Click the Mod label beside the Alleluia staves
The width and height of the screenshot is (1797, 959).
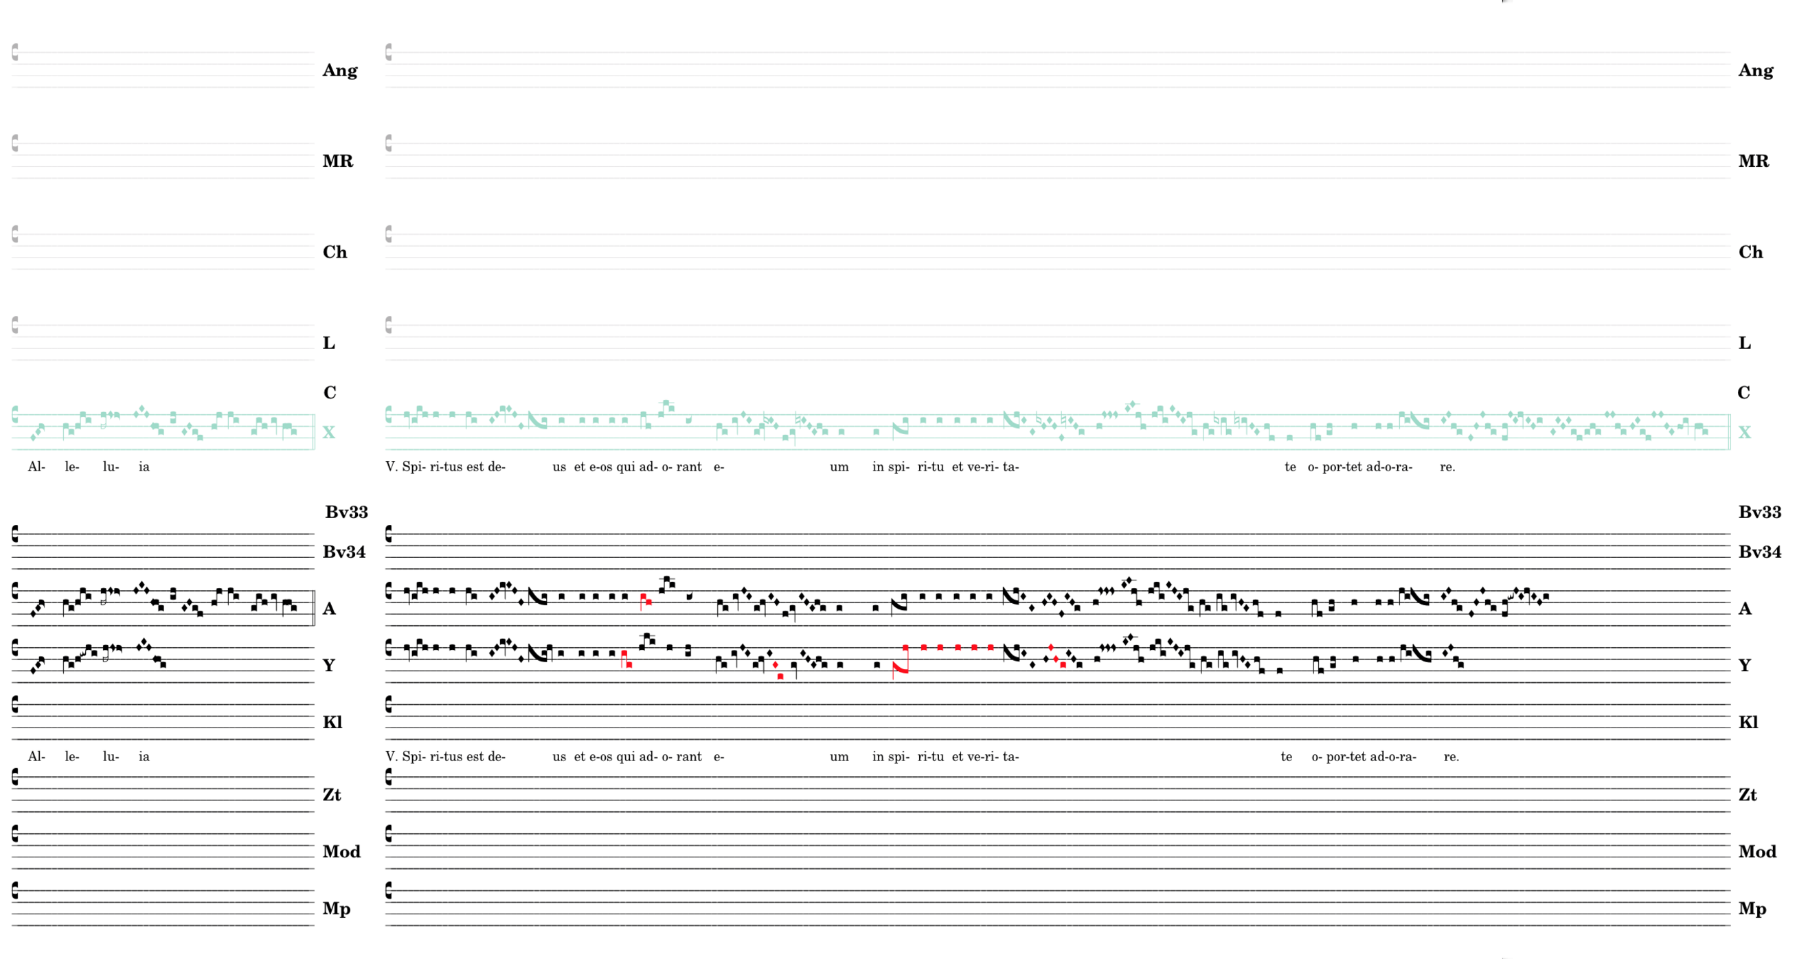click(341, 852)
